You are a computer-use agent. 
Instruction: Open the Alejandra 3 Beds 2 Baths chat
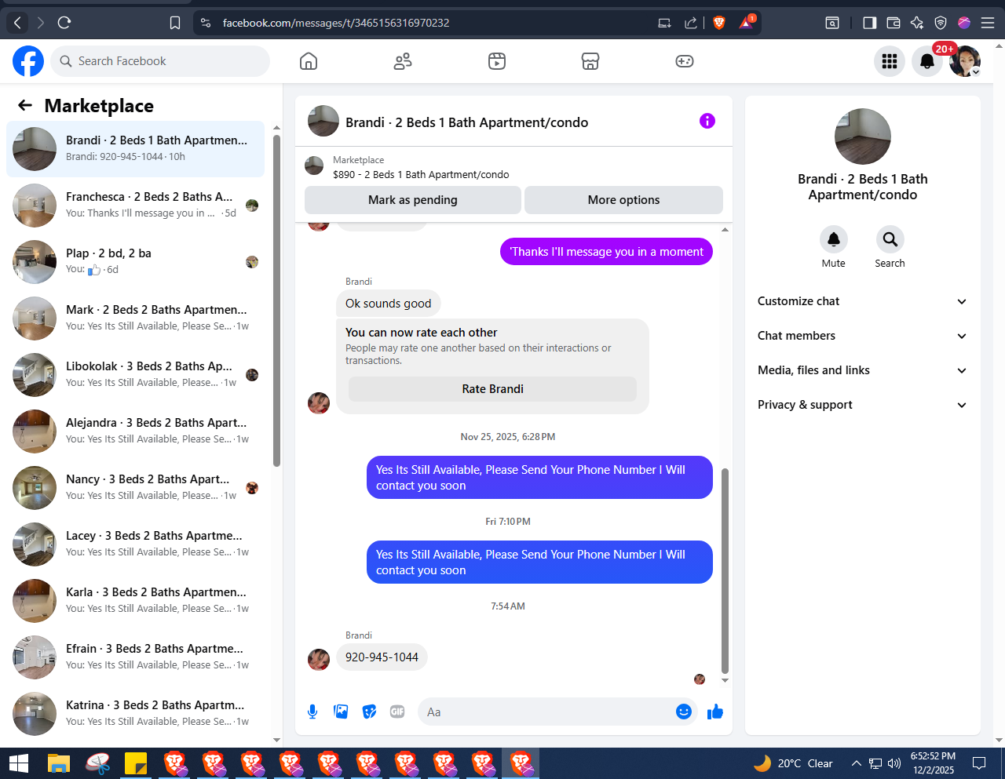click(135, 431)
